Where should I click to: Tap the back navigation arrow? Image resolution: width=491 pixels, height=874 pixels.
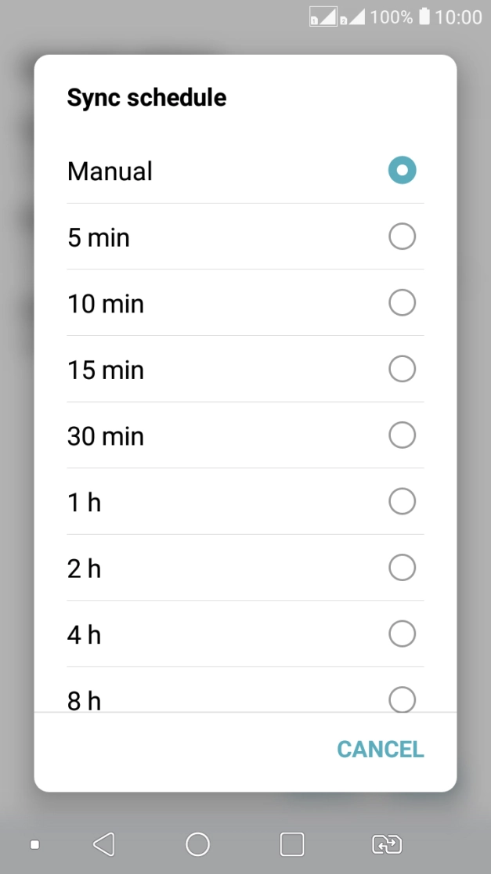pos(103,843)
